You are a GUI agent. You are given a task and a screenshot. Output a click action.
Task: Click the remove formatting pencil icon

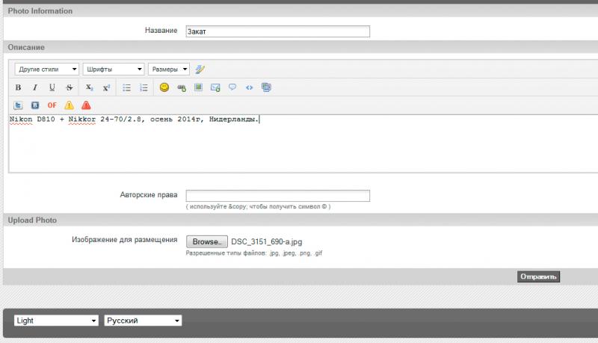200,69
